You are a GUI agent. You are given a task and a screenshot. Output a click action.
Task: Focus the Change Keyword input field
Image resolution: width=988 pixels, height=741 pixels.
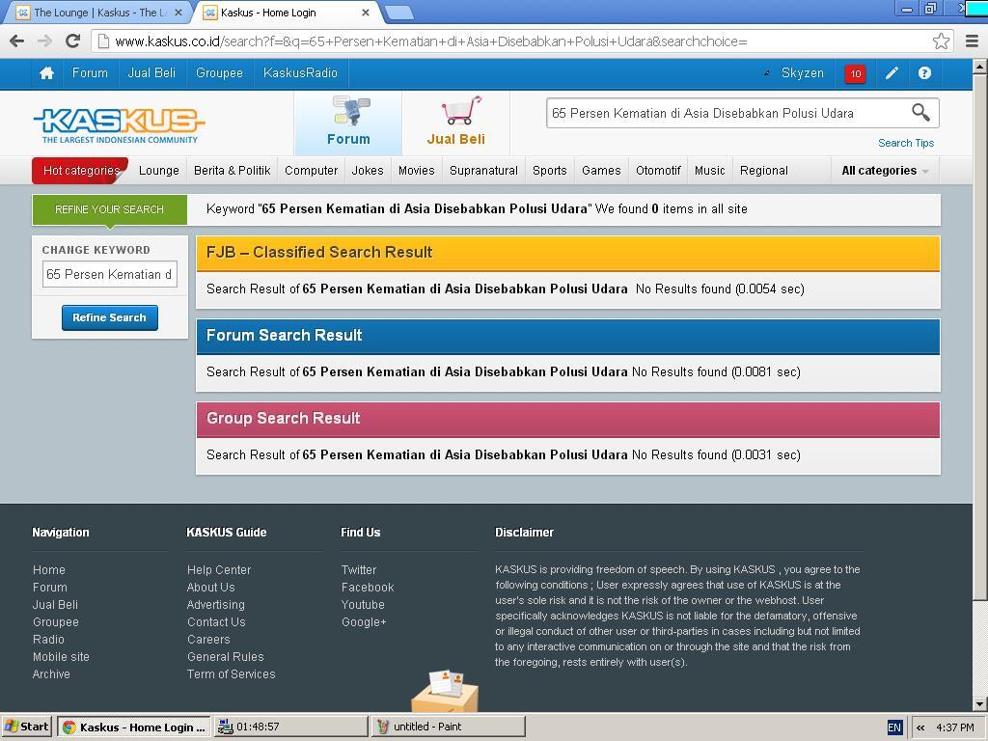(110, 274)
